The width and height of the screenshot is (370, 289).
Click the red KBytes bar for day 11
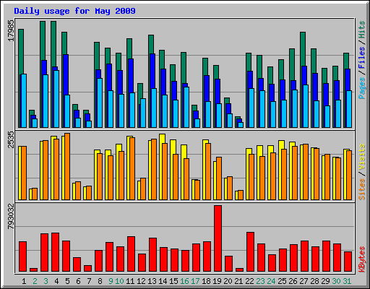pyautogui.click(x=132, y=254)
